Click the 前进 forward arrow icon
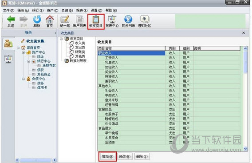The width and height of the screenshot is (252, 163). [24, 19]
